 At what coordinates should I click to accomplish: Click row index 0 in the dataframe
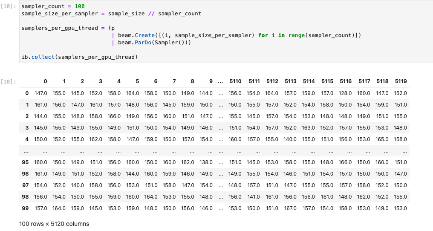point(27,93)
